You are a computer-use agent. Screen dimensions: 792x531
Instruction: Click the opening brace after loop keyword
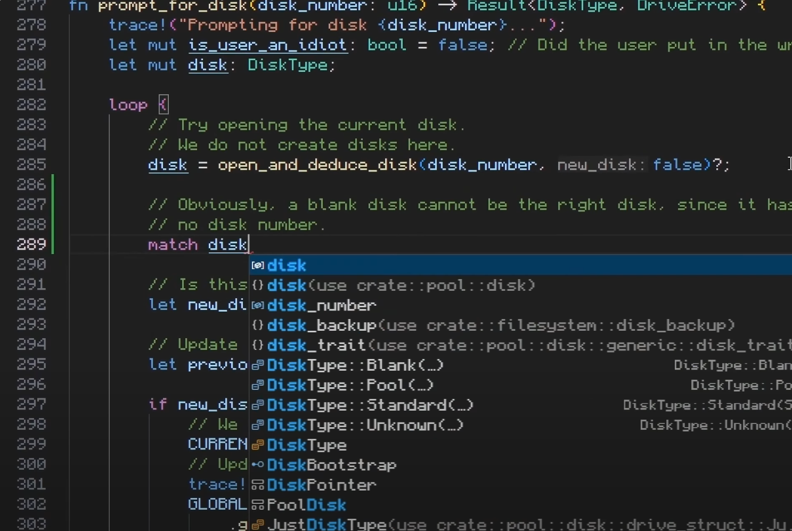163,104
